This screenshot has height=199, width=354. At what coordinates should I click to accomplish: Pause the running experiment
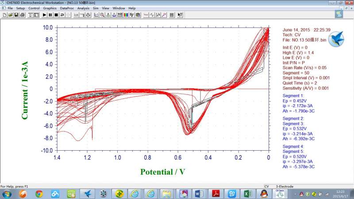pos(50,15)
